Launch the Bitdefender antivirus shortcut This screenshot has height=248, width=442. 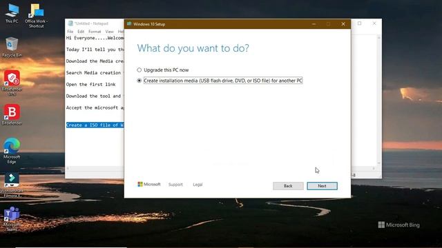point(12,115)
